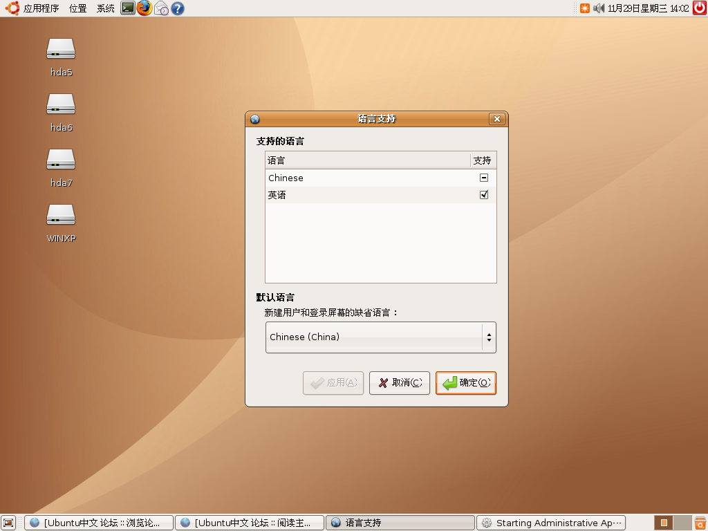Sort by the 语言 column header
This screenshot has width=708, height=531.
pyautogui.click(x=368, y=160)
